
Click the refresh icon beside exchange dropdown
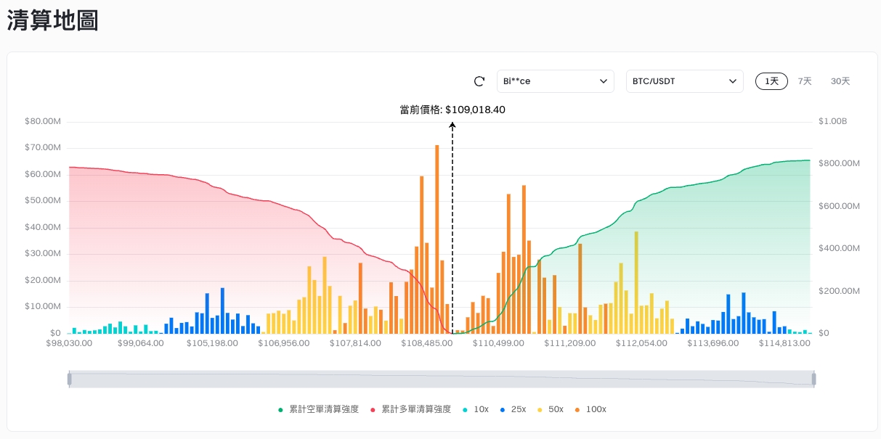coord(479,81)
